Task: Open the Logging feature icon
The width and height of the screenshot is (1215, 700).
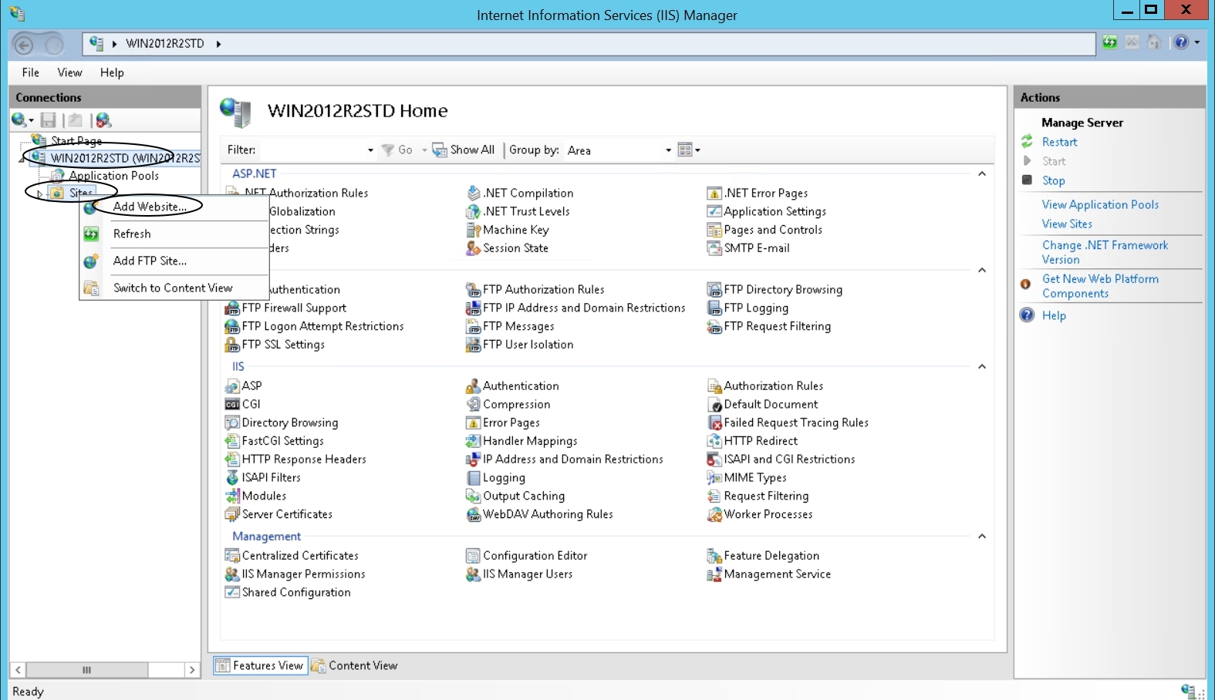Action: [474, 477]
